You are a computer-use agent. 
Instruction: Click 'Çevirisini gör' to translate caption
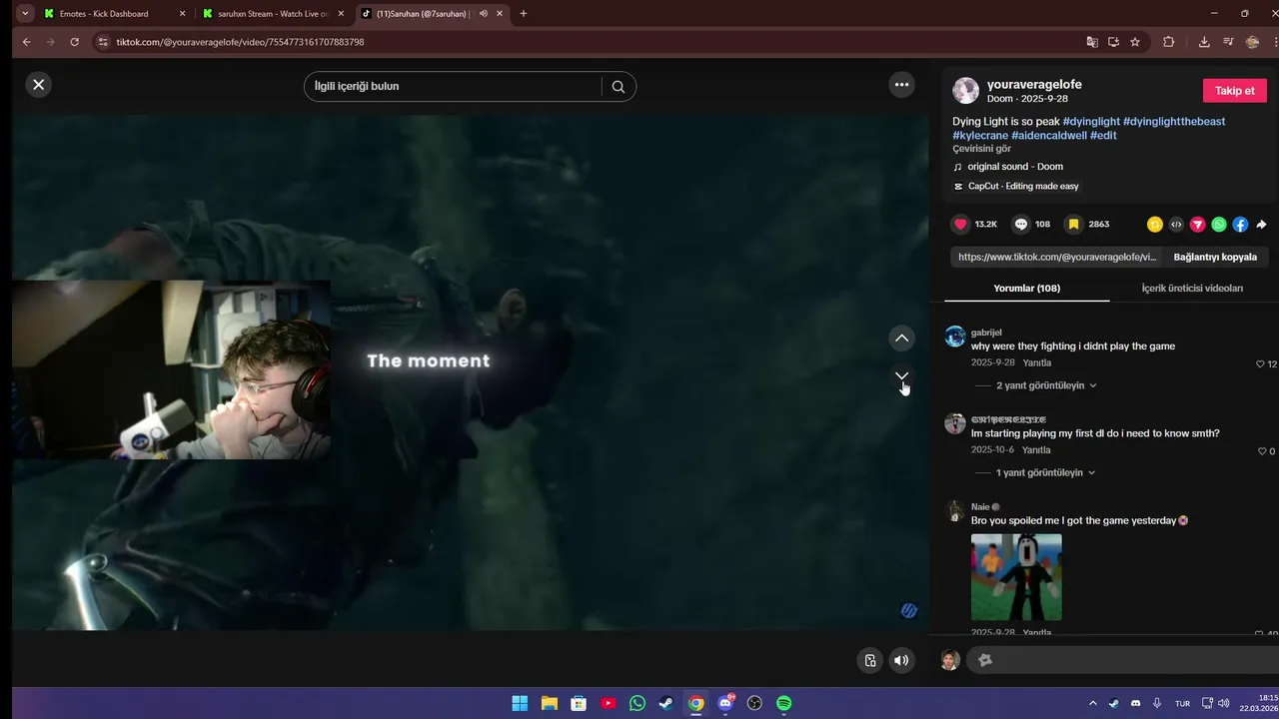pos(981,149)
